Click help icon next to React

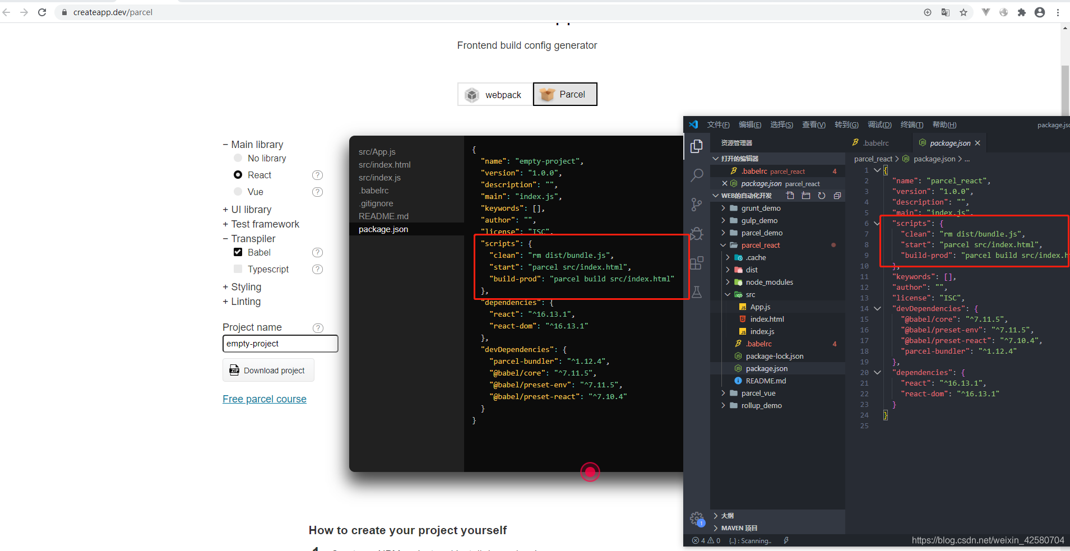pyautogui.click(x=317, y=175)
